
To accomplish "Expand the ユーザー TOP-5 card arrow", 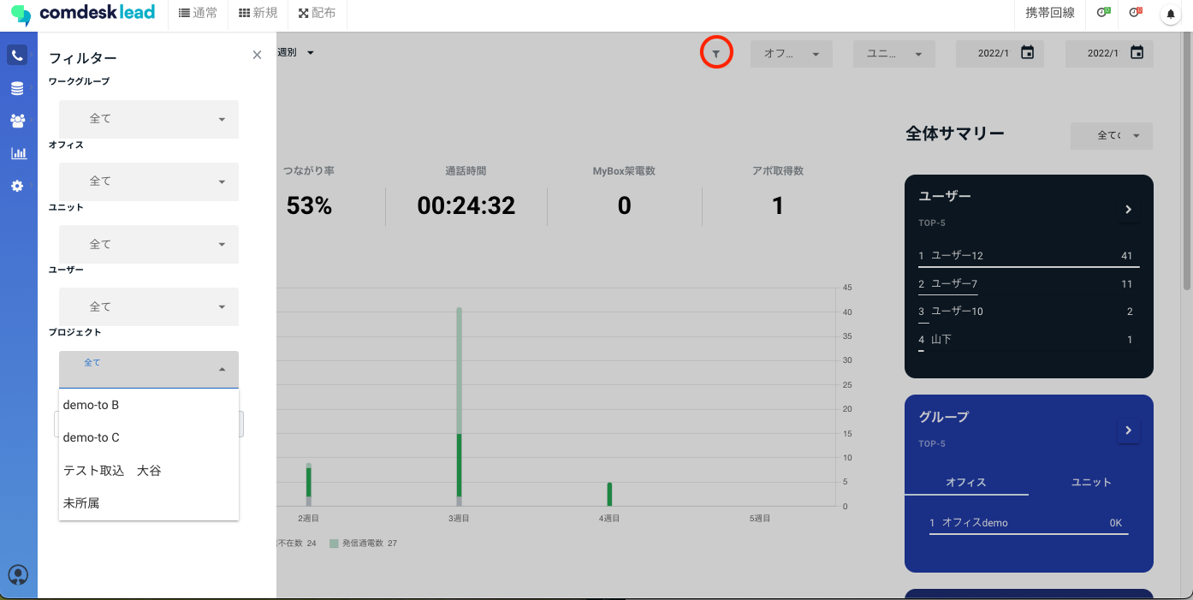I will (1128, 210).
